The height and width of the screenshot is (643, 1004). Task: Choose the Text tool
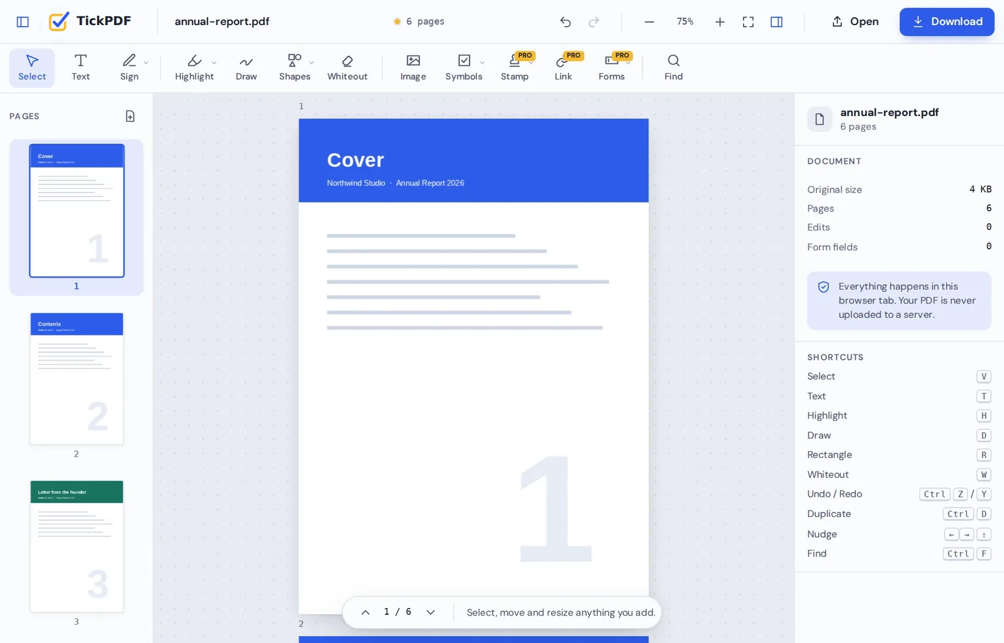pyautogui.click(x=80, y=68)
